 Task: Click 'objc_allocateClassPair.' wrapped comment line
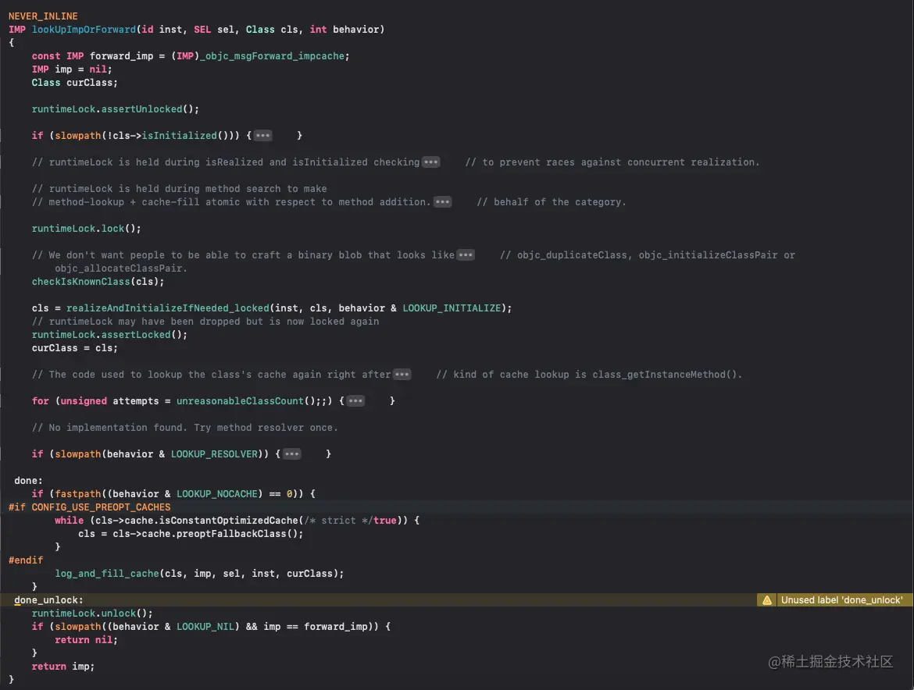click(x=121, y=269)
